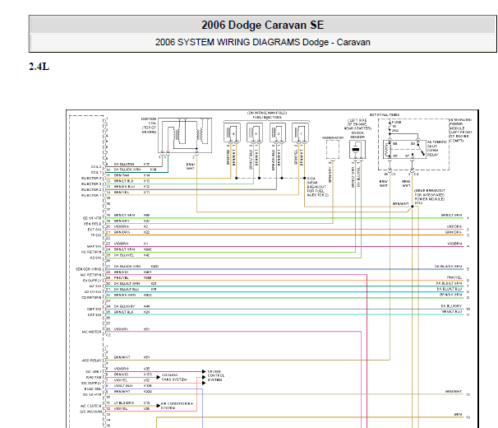Image resolution: width=498 pixels, height=428 pixels.
Task: Select the "2006 SYSTEM WIRING DIAGRAMS Dodge - Caravan" subtitle
Action: point(263,42)
